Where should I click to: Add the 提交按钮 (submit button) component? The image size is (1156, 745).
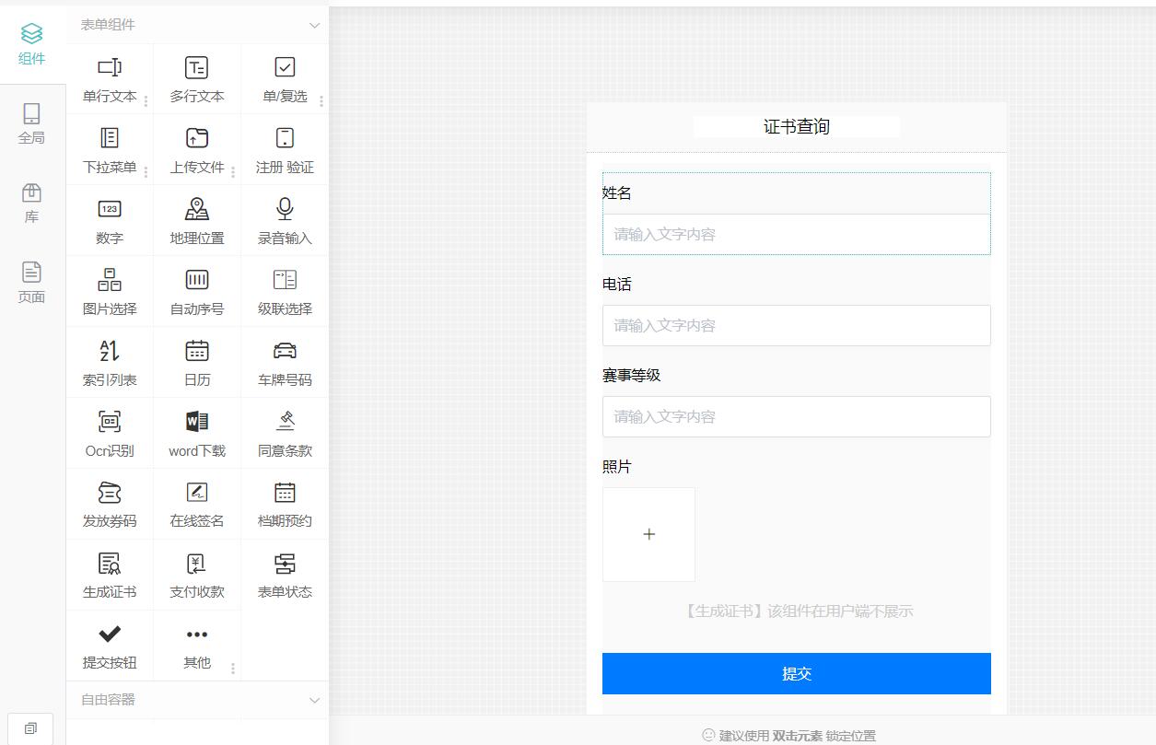(x=110, y=646)
